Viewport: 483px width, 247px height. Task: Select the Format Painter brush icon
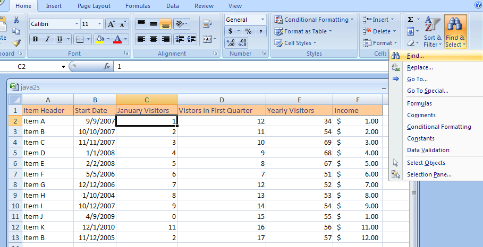[16, 42]
